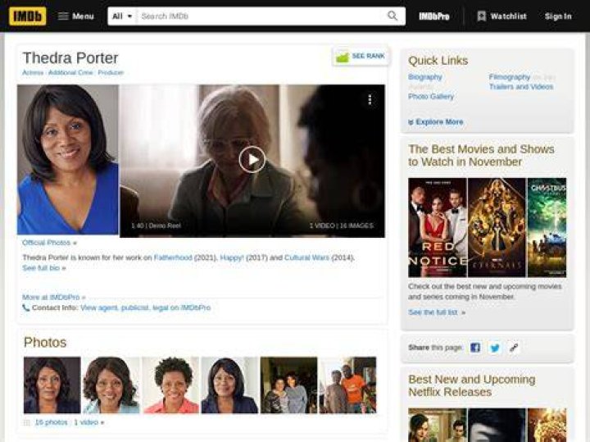Open third Netflix releases thumbnail
This screenshot has width=590, height=442.
coord(547,425)
